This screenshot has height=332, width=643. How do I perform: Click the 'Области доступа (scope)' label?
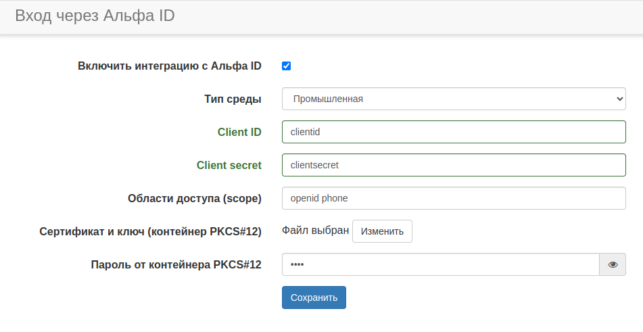tap(194, 198)
